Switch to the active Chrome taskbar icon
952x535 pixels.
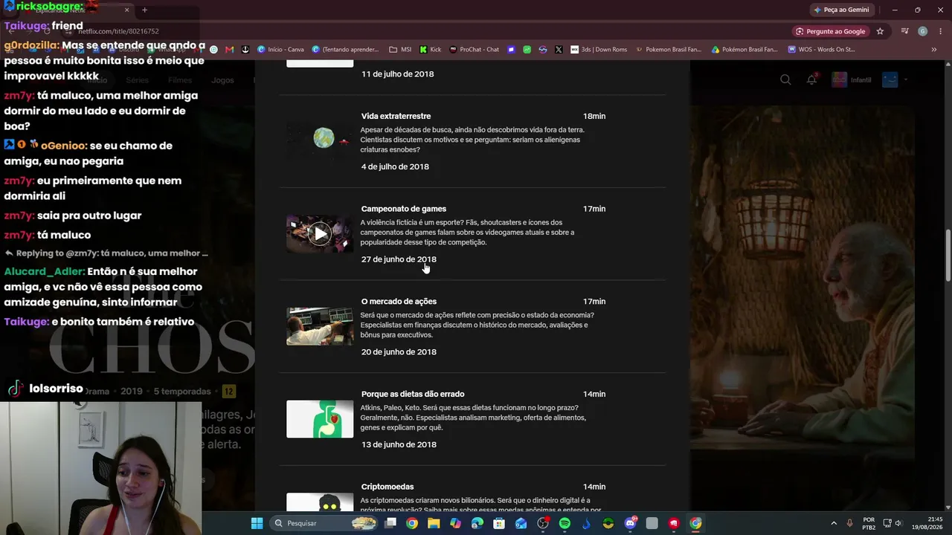click(x=695, y=523)
